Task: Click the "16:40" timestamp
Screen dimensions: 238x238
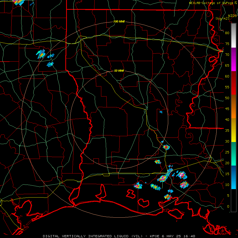Action: (189, 236)
